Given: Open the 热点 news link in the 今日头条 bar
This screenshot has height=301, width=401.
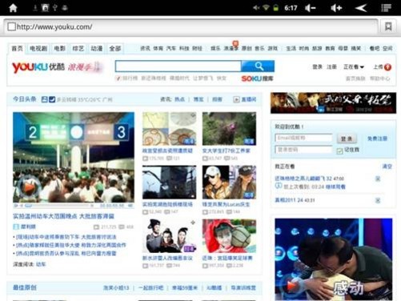Looking at the screenshot, I should (179, 99).
